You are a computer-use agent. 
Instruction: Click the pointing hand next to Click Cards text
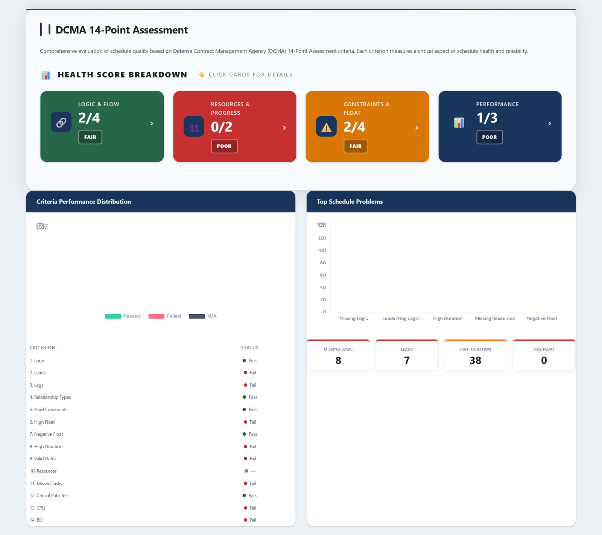pos(201,74)
